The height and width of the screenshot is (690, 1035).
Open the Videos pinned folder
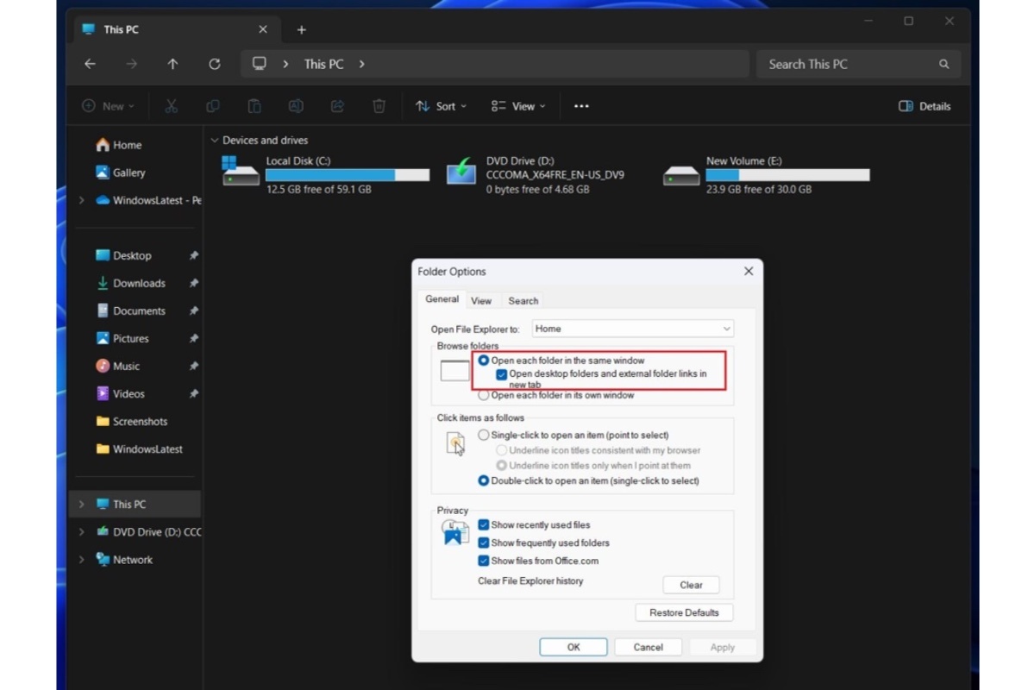(x=120, y=393)
